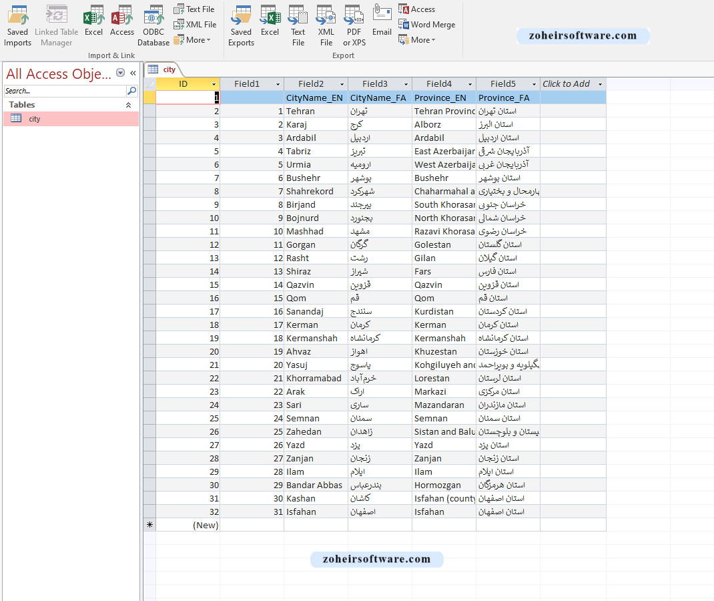Collapse the Tables group in navigation pane
The width and height of the screenshot is (714, 601).
pyautogui.click(x=128, y=105)
